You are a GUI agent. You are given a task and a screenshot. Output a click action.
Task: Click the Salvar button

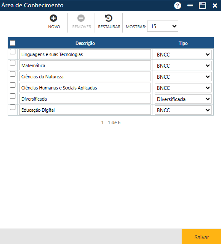pyautogui.click(x=201, y=237)
